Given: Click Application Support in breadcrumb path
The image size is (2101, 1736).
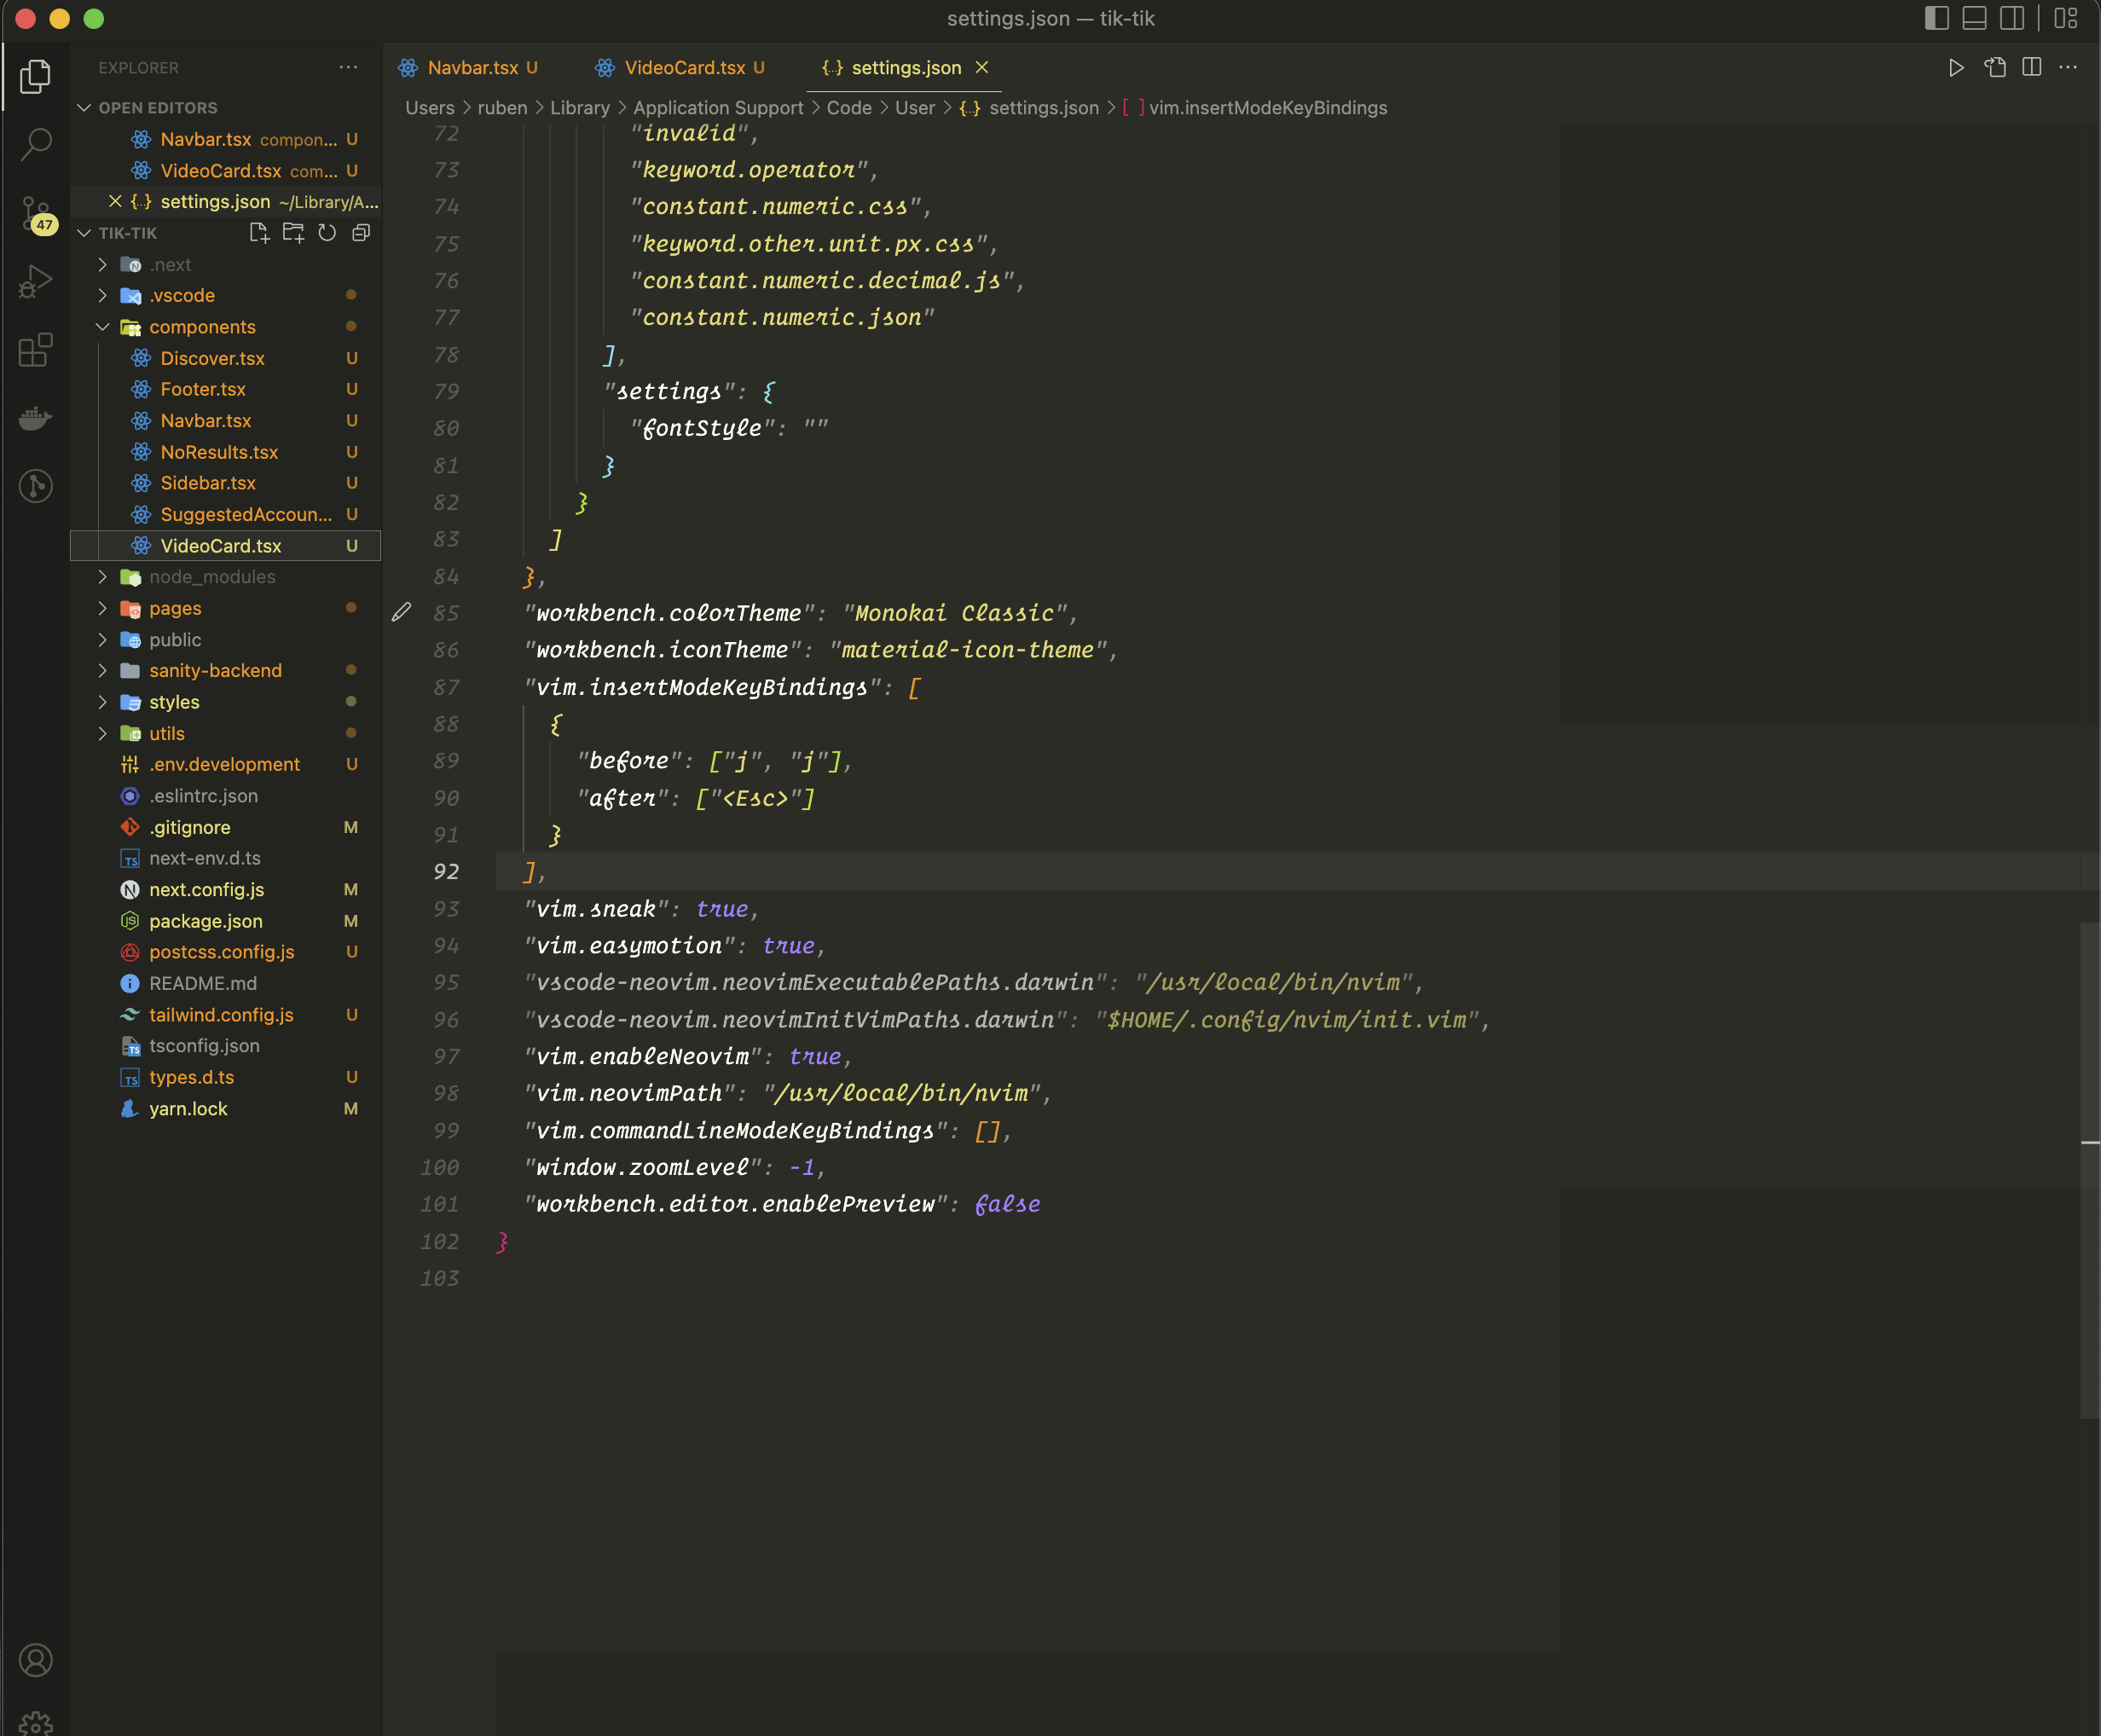Looking at the screenshot, I should click(718, 108).
